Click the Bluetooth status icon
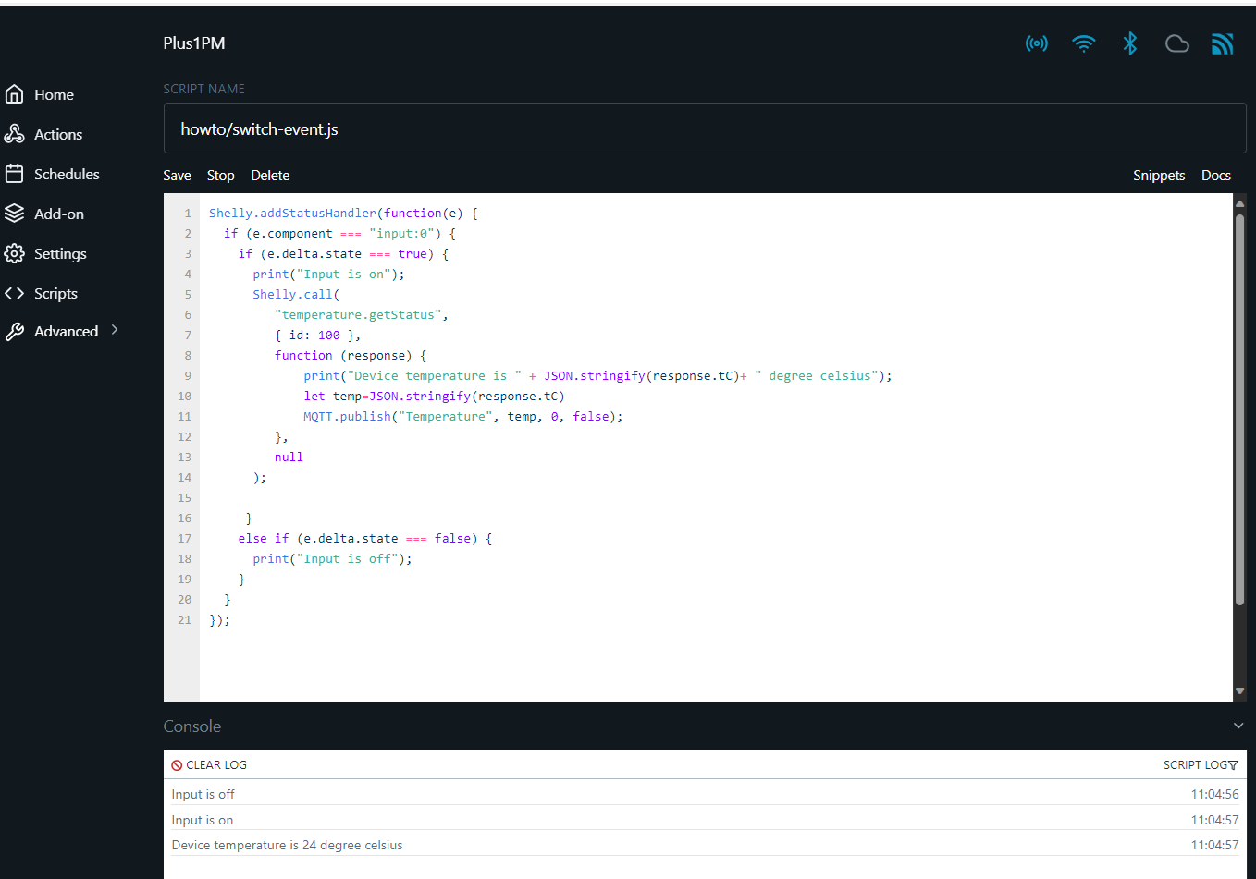The image size is (1256, 879). pyautogui.click(x=1129, y=43)
